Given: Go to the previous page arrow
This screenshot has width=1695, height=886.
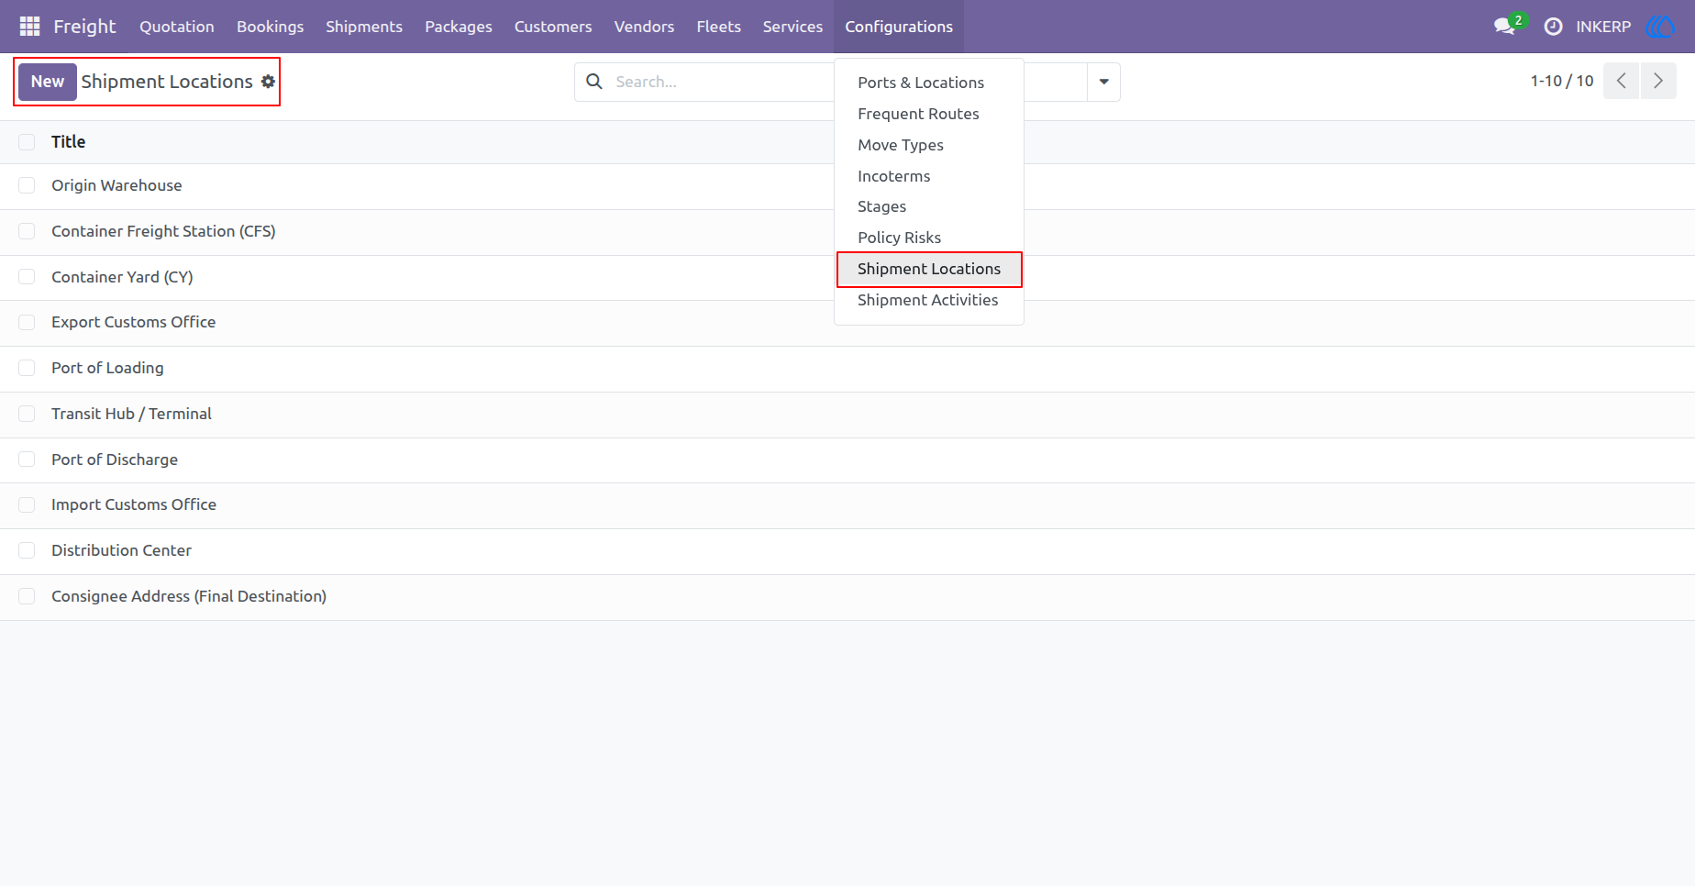Looking at the screenshot, I should coord(1622,81).
